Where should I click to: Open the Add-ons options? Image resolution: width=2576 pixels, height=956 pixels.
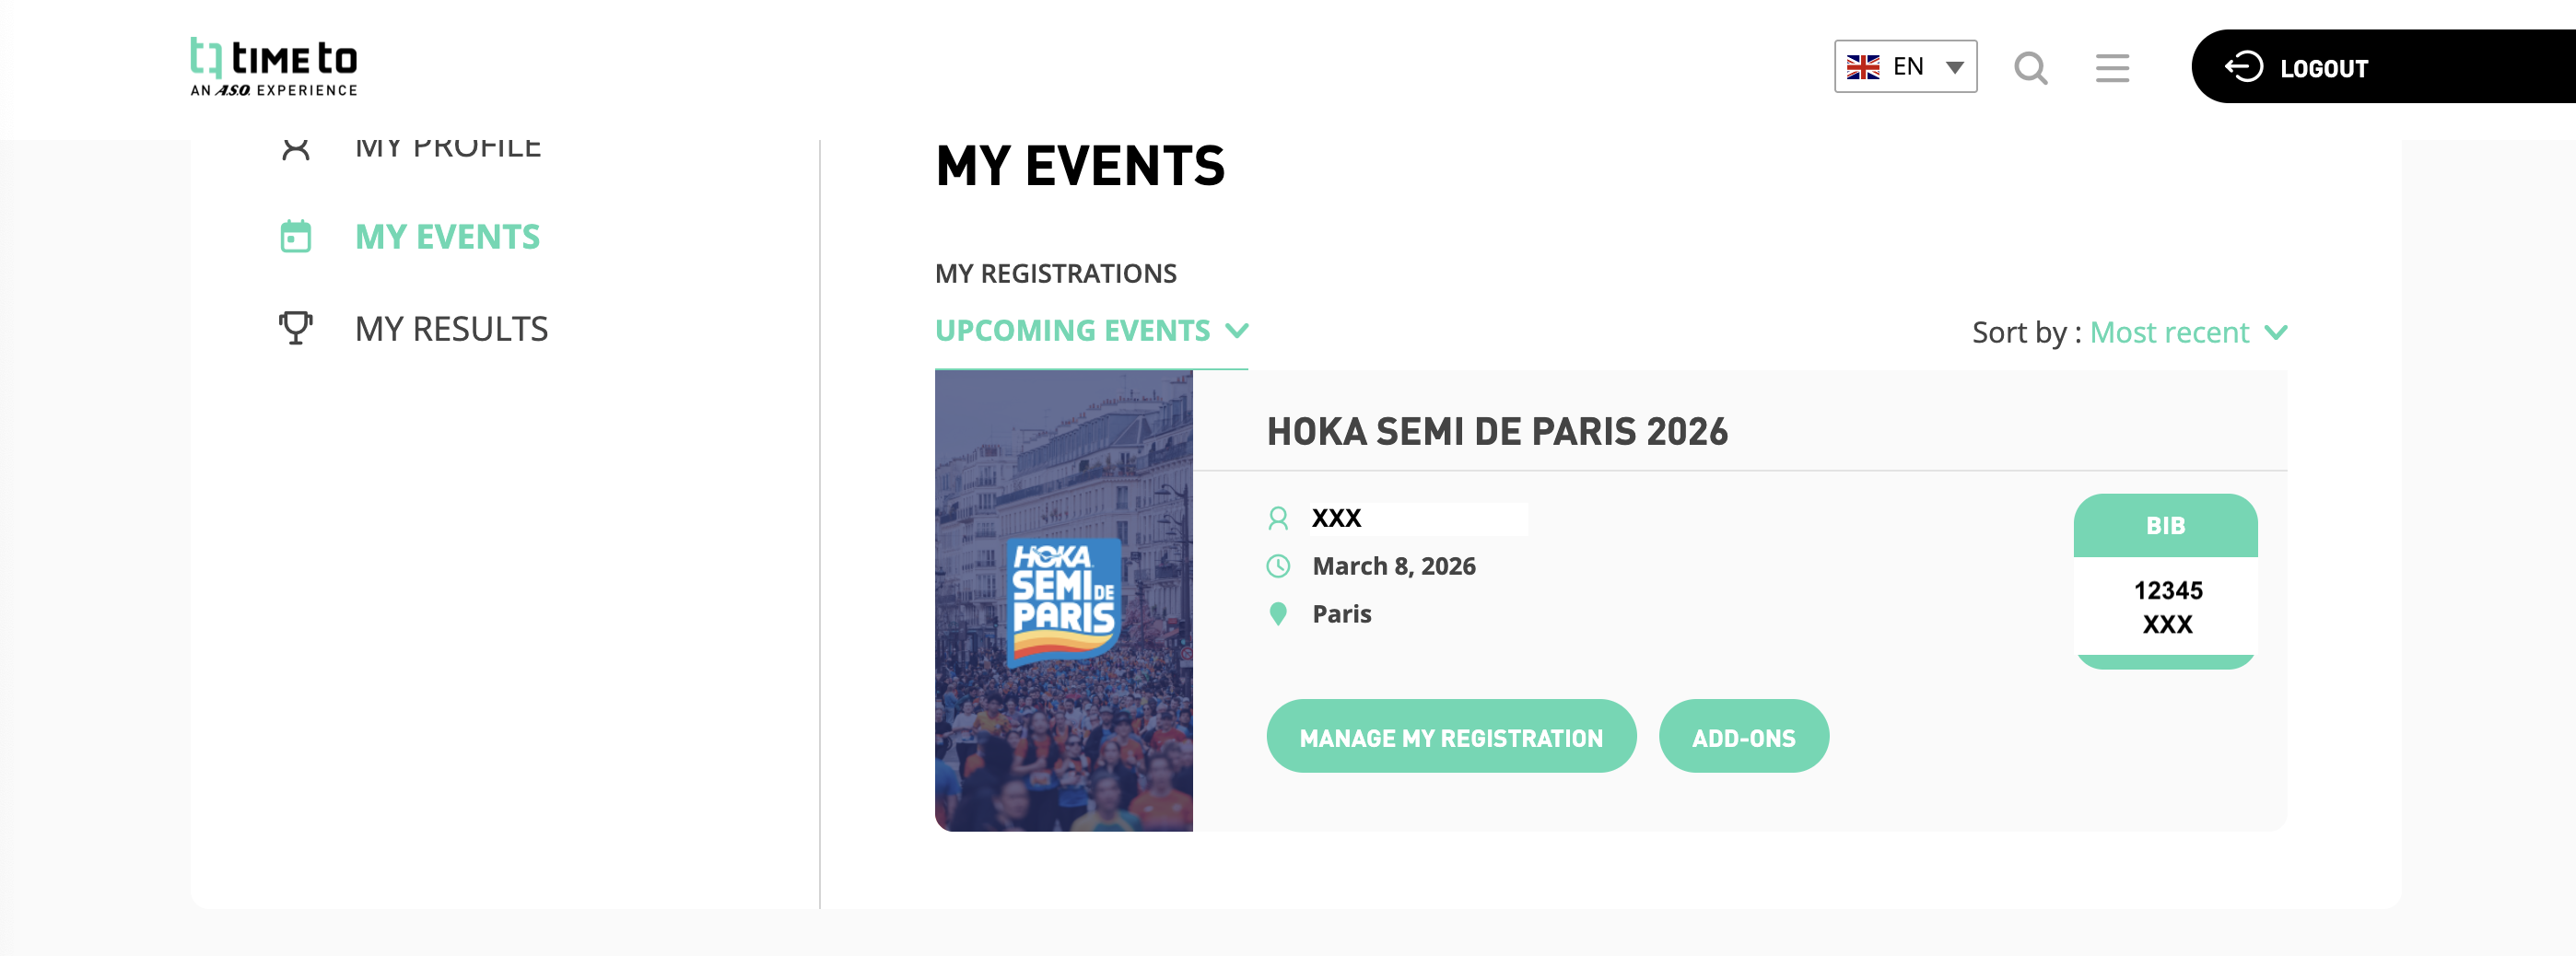pos(1744,736)
